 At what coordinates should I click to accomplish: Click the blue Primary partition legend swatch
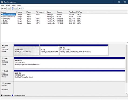coord(12,95)
